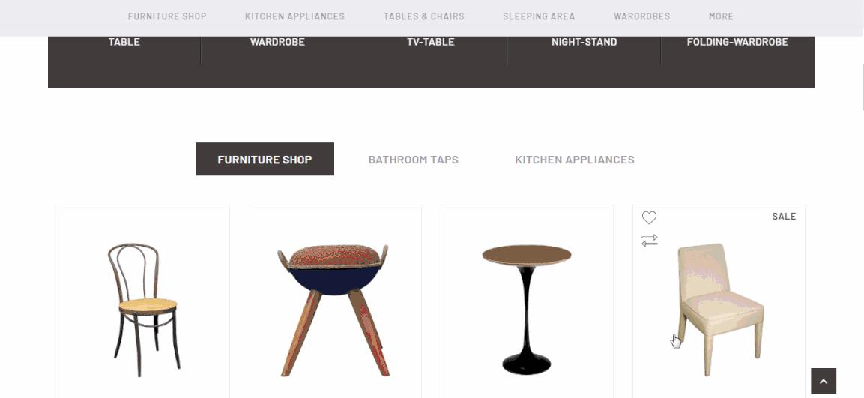The height and width of the screenshot is (398, 864).
Task: Click the scroll-to-top arrow button
Action: coord(824,381)
